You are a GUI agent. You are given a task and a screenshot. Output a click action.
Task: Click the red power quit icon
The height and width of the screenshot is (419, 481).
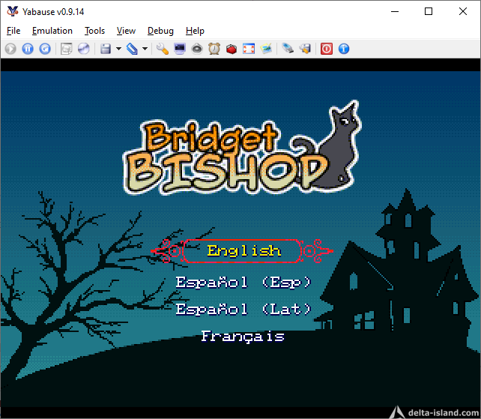(327, 49)
